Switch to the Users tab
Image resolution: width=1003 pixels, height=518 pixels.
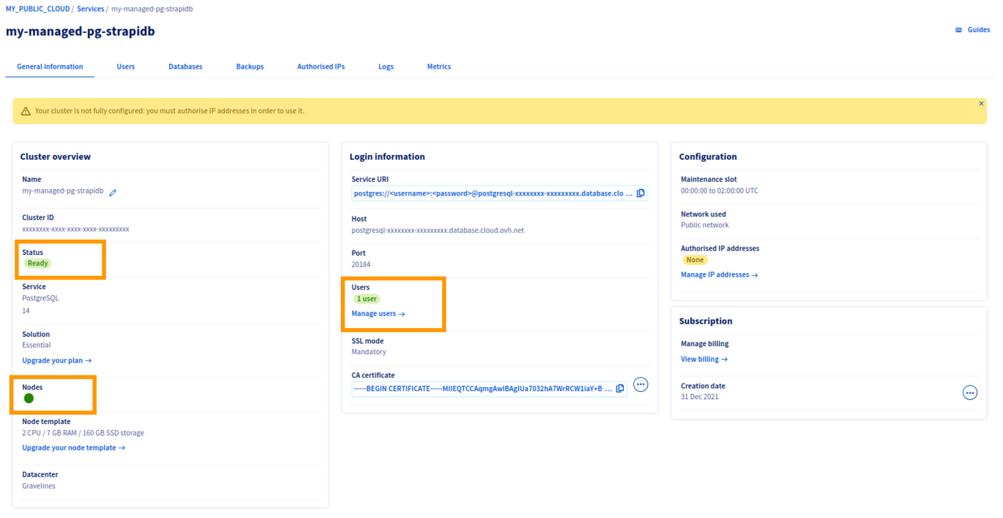click(125, 66)
